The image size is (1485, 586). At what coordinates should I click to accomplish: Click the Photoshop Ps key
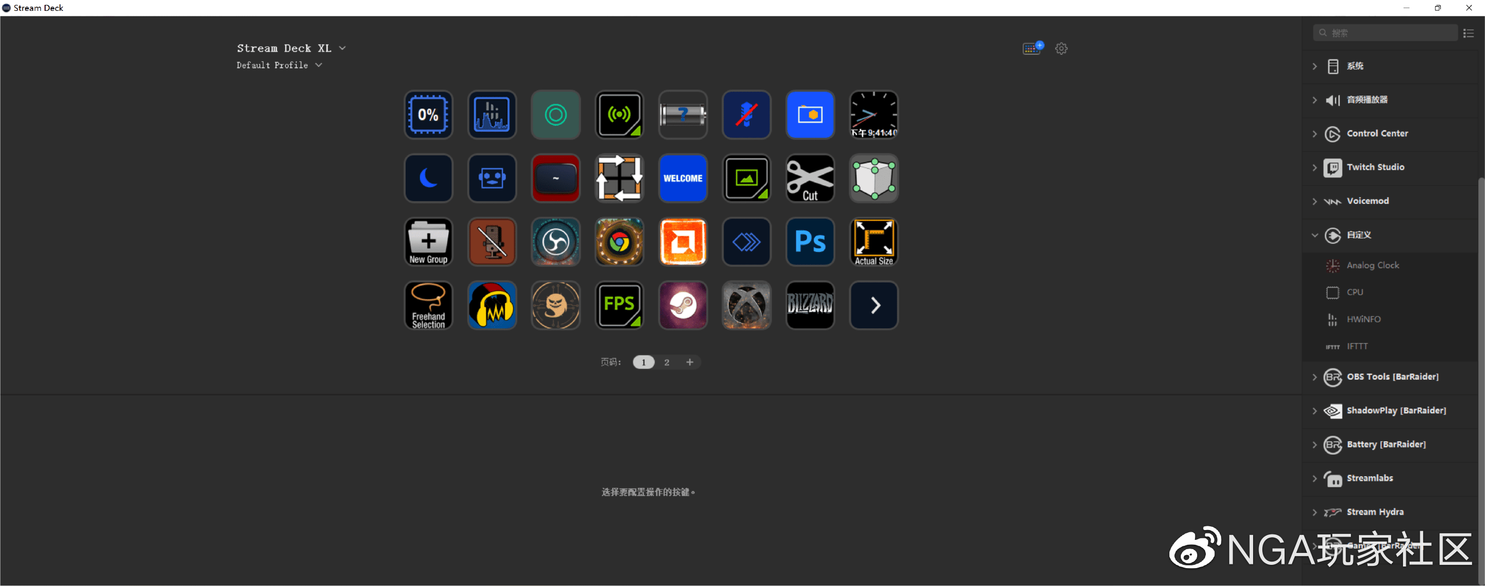[x=810, y=242]
